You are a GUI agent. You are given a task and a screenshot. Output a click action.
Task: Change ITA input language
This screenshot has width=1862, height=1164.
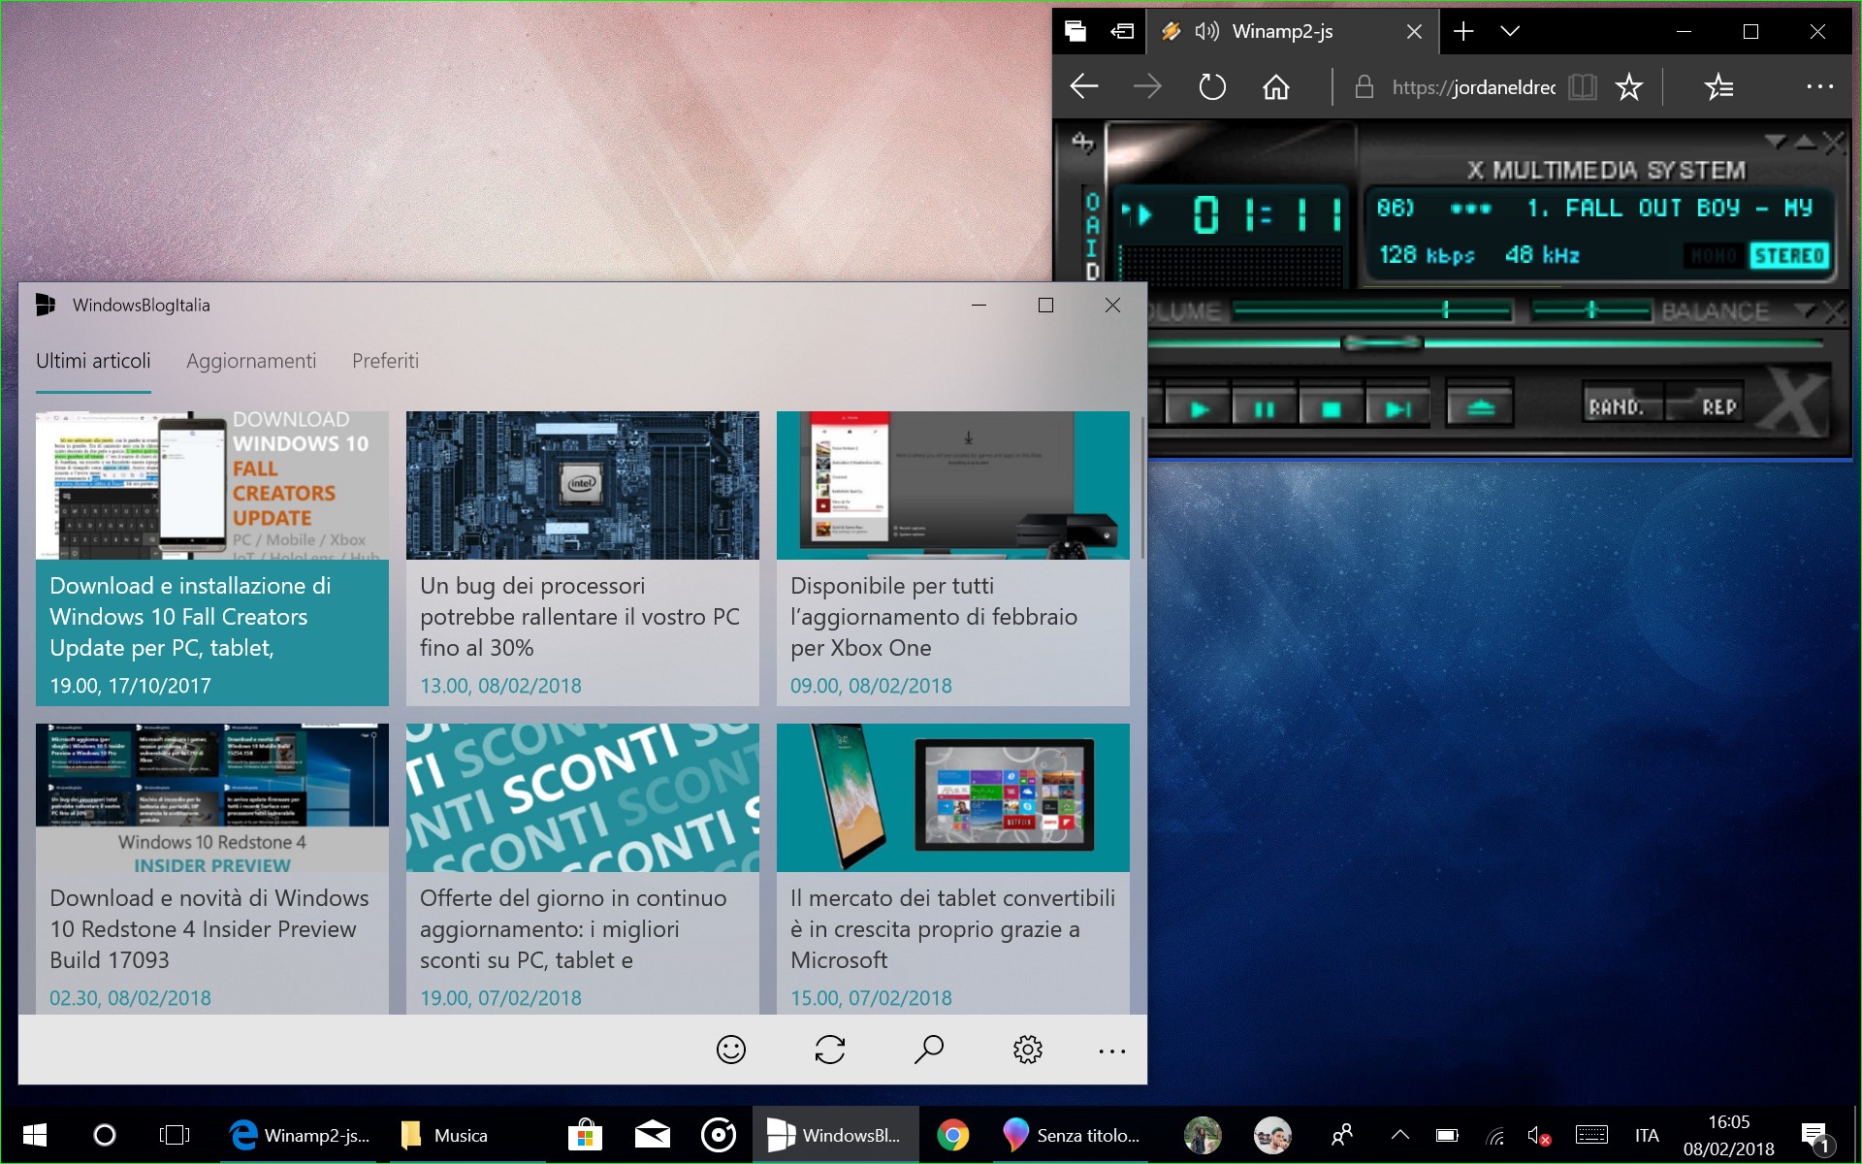point(1647,1135)
